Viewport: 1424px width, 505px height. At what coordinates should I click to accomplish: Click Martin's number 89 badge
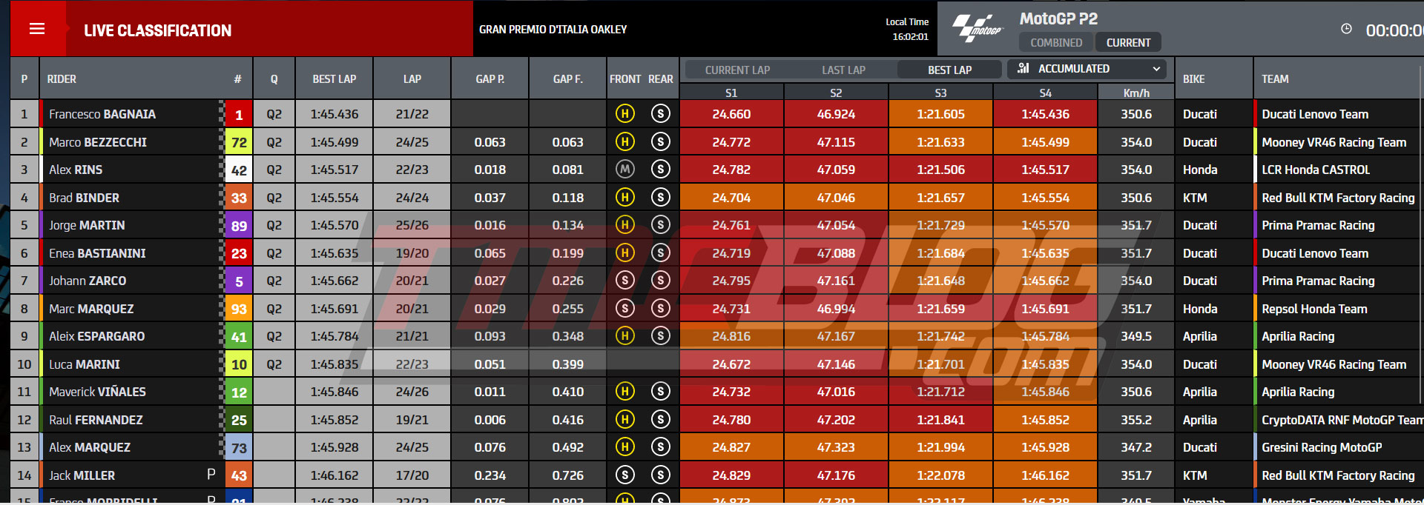pos(239,226)
